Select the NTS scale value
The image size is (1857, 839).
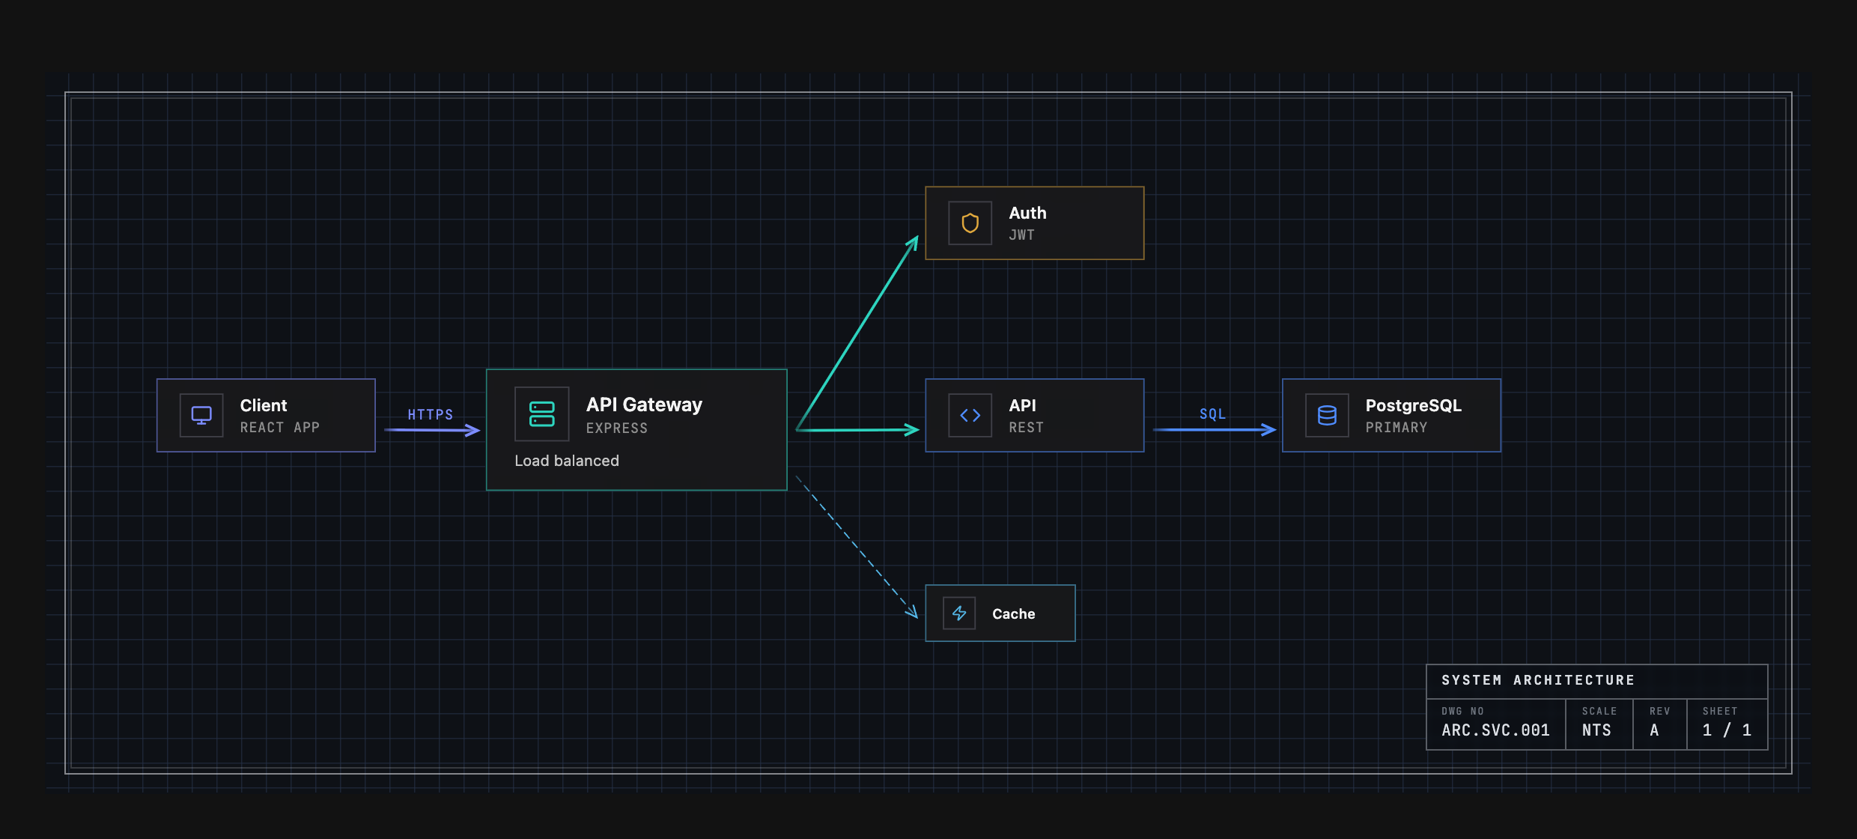pos(1596,730)
